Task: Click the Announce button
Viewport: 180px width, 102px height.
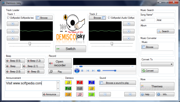Action: [51, 94]
